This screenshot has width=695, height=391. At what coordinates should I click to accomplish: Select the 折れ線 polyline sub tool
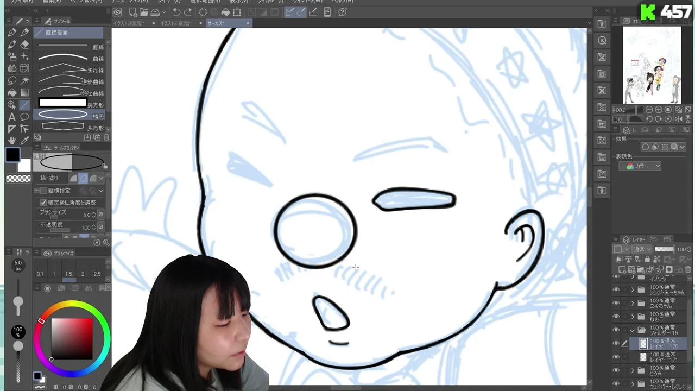69,70
